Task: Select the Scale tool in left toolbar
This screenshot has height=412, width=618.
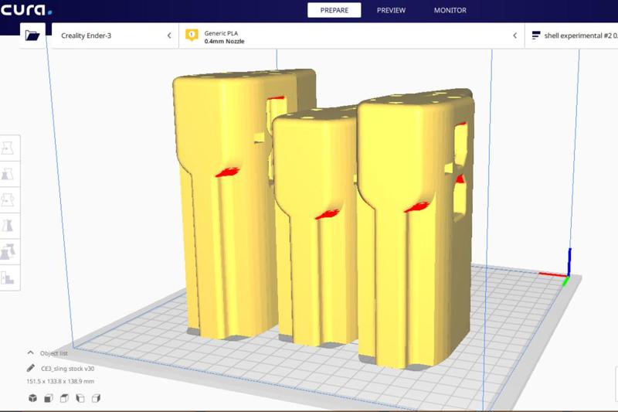Action: [x=8, y=174]
